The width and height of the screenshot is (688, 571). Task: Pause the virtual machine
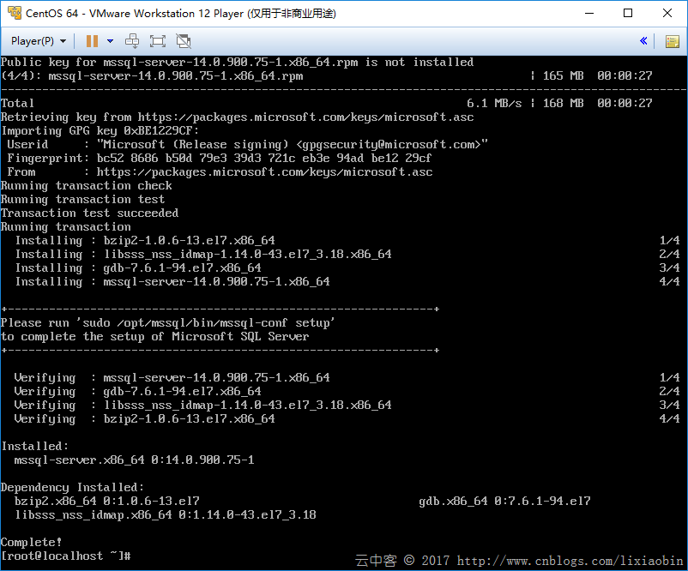92,40
